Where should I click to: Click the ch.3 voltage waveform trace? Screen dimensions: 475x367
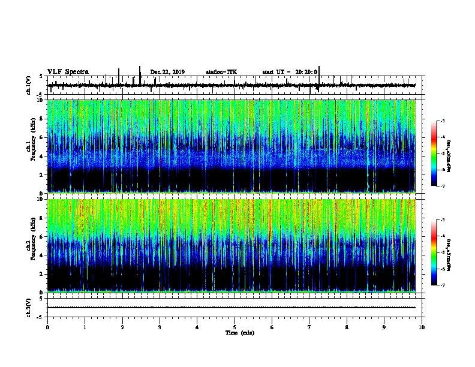[x=232, y=308]
